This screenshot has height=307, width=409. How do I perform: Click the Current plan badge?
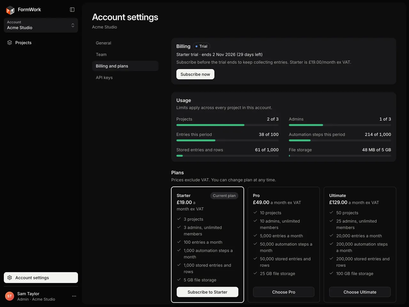(224, 196)
